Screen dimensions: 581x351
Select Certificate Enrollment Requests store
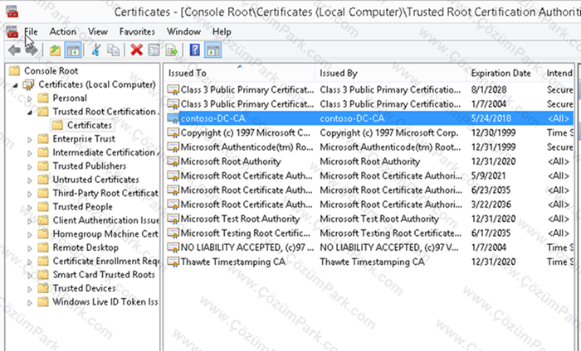105,262
